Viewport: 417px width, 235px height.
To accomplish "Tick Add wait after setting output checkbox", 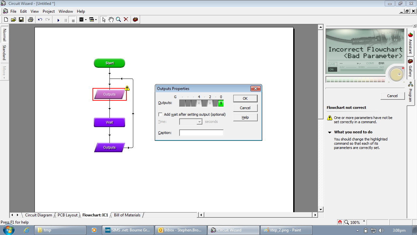I will [160, 114].
